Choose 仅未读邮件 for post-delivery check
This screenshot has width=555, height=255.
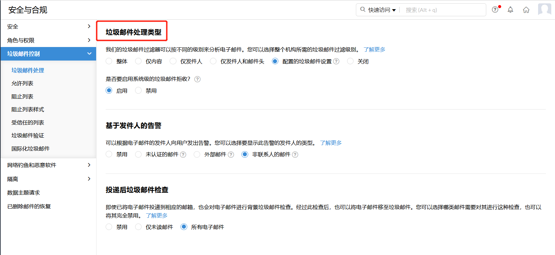pos(138,227)
